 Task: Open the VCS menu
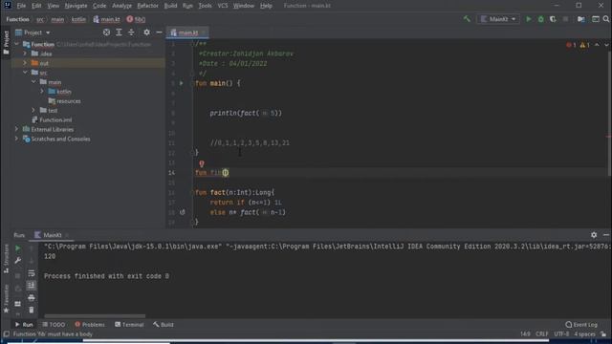pos(223,6)
